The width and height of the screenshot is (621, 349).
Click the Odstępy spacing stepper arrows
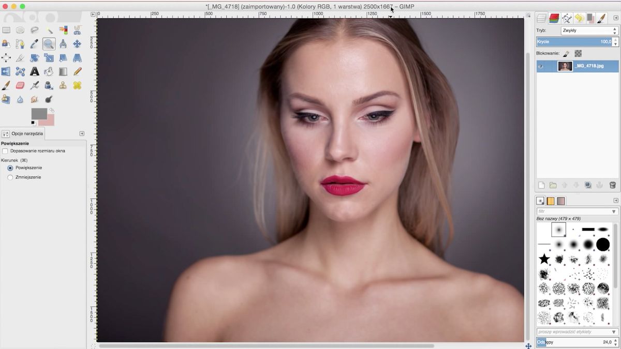point(616,342)
